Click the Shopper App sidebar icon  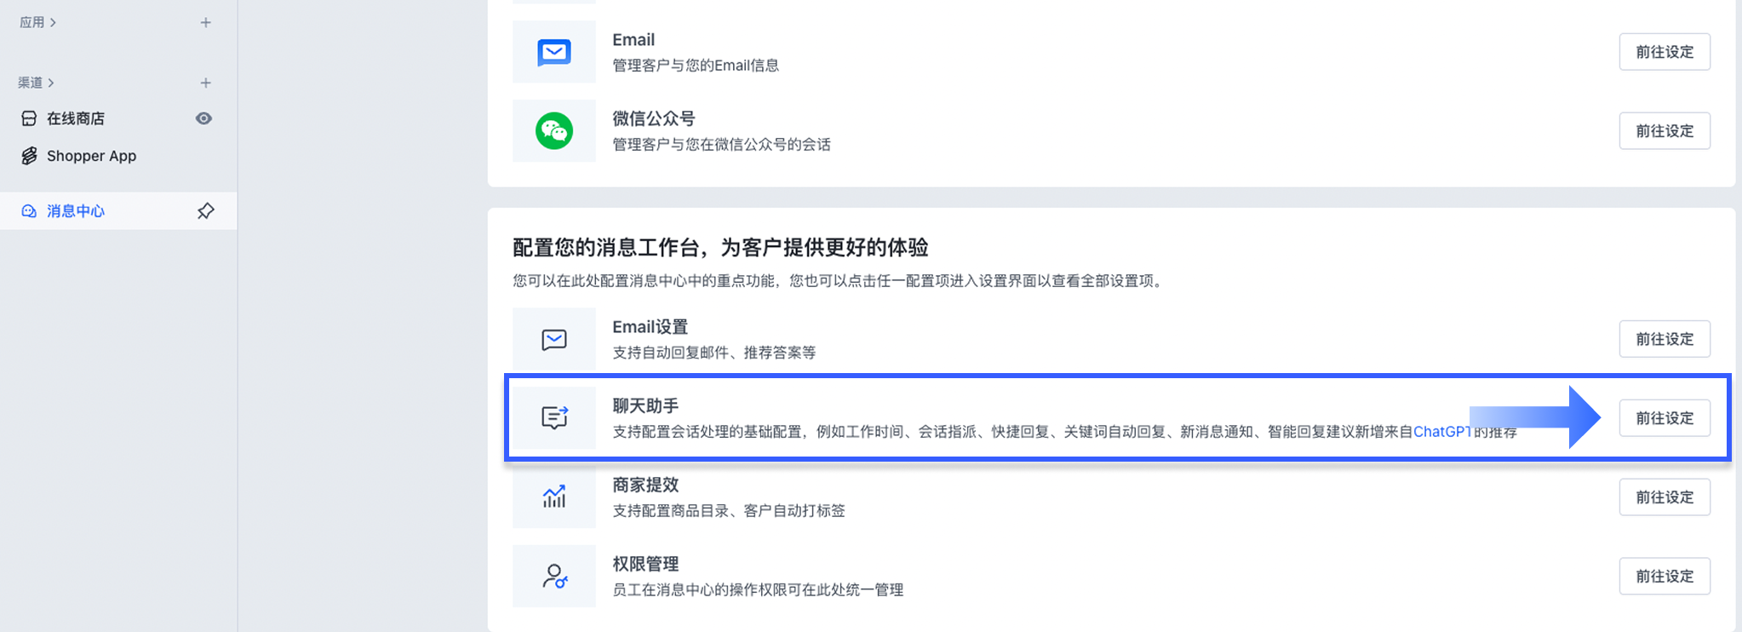pos(29,156)
